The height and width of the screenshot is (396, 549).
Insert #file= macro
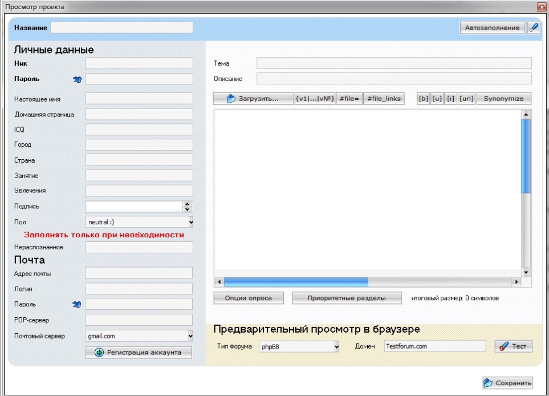tap(349, 99)
